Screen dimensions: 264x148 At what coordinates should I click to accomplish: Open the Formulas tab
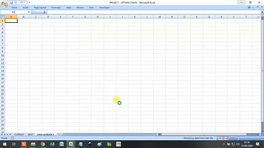pyautogui.click(x=56, y=7)
